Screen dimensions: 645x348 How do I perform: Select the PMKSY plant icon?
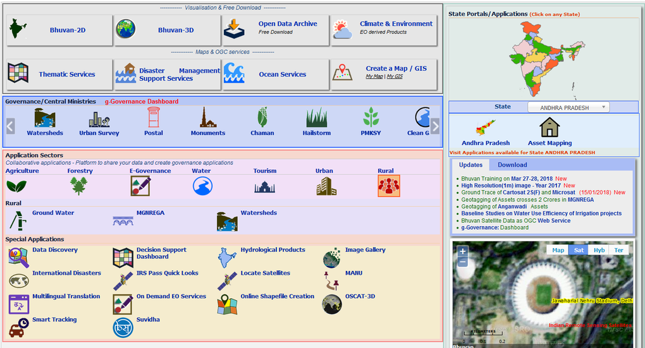(371, 117)
